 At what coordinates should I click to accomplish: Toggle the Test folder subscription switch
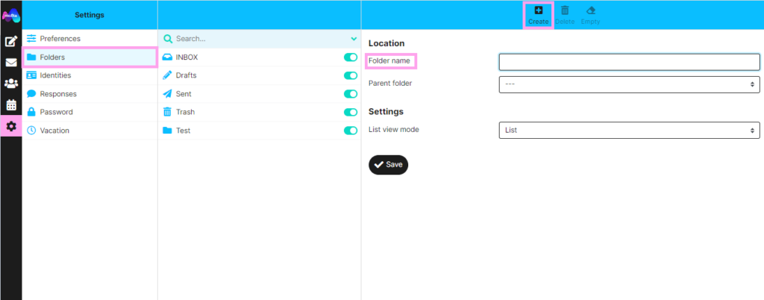(350, 131)
